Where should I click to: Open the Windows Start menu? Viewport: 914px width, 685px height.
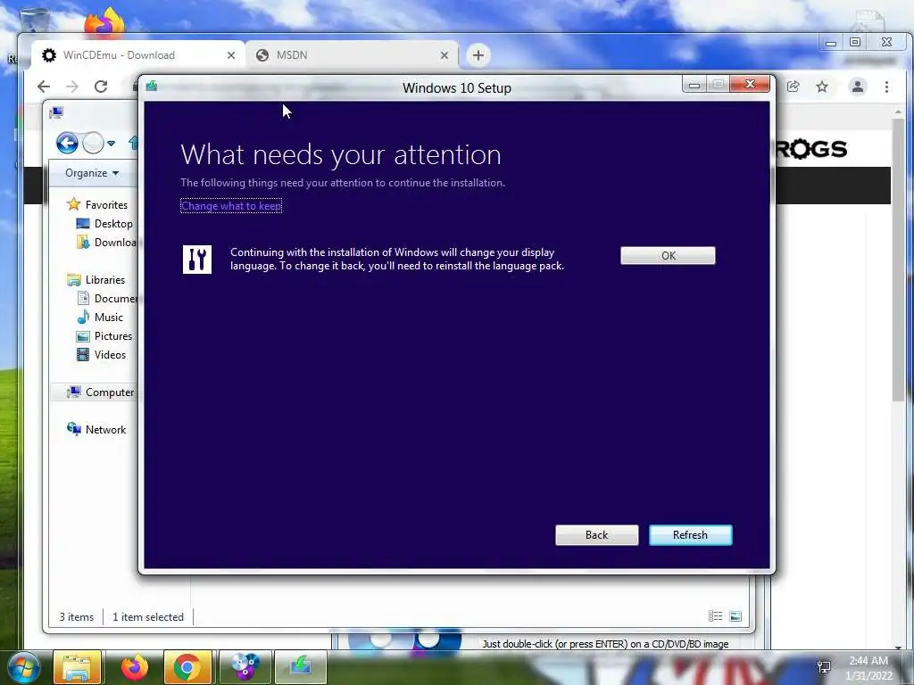point(24,667)
